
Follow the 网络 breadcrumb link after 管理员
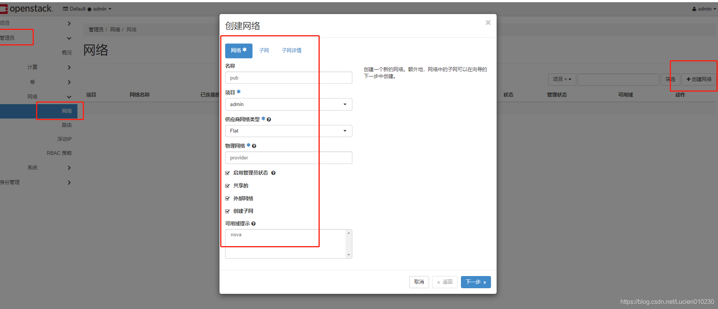point(115,30)
